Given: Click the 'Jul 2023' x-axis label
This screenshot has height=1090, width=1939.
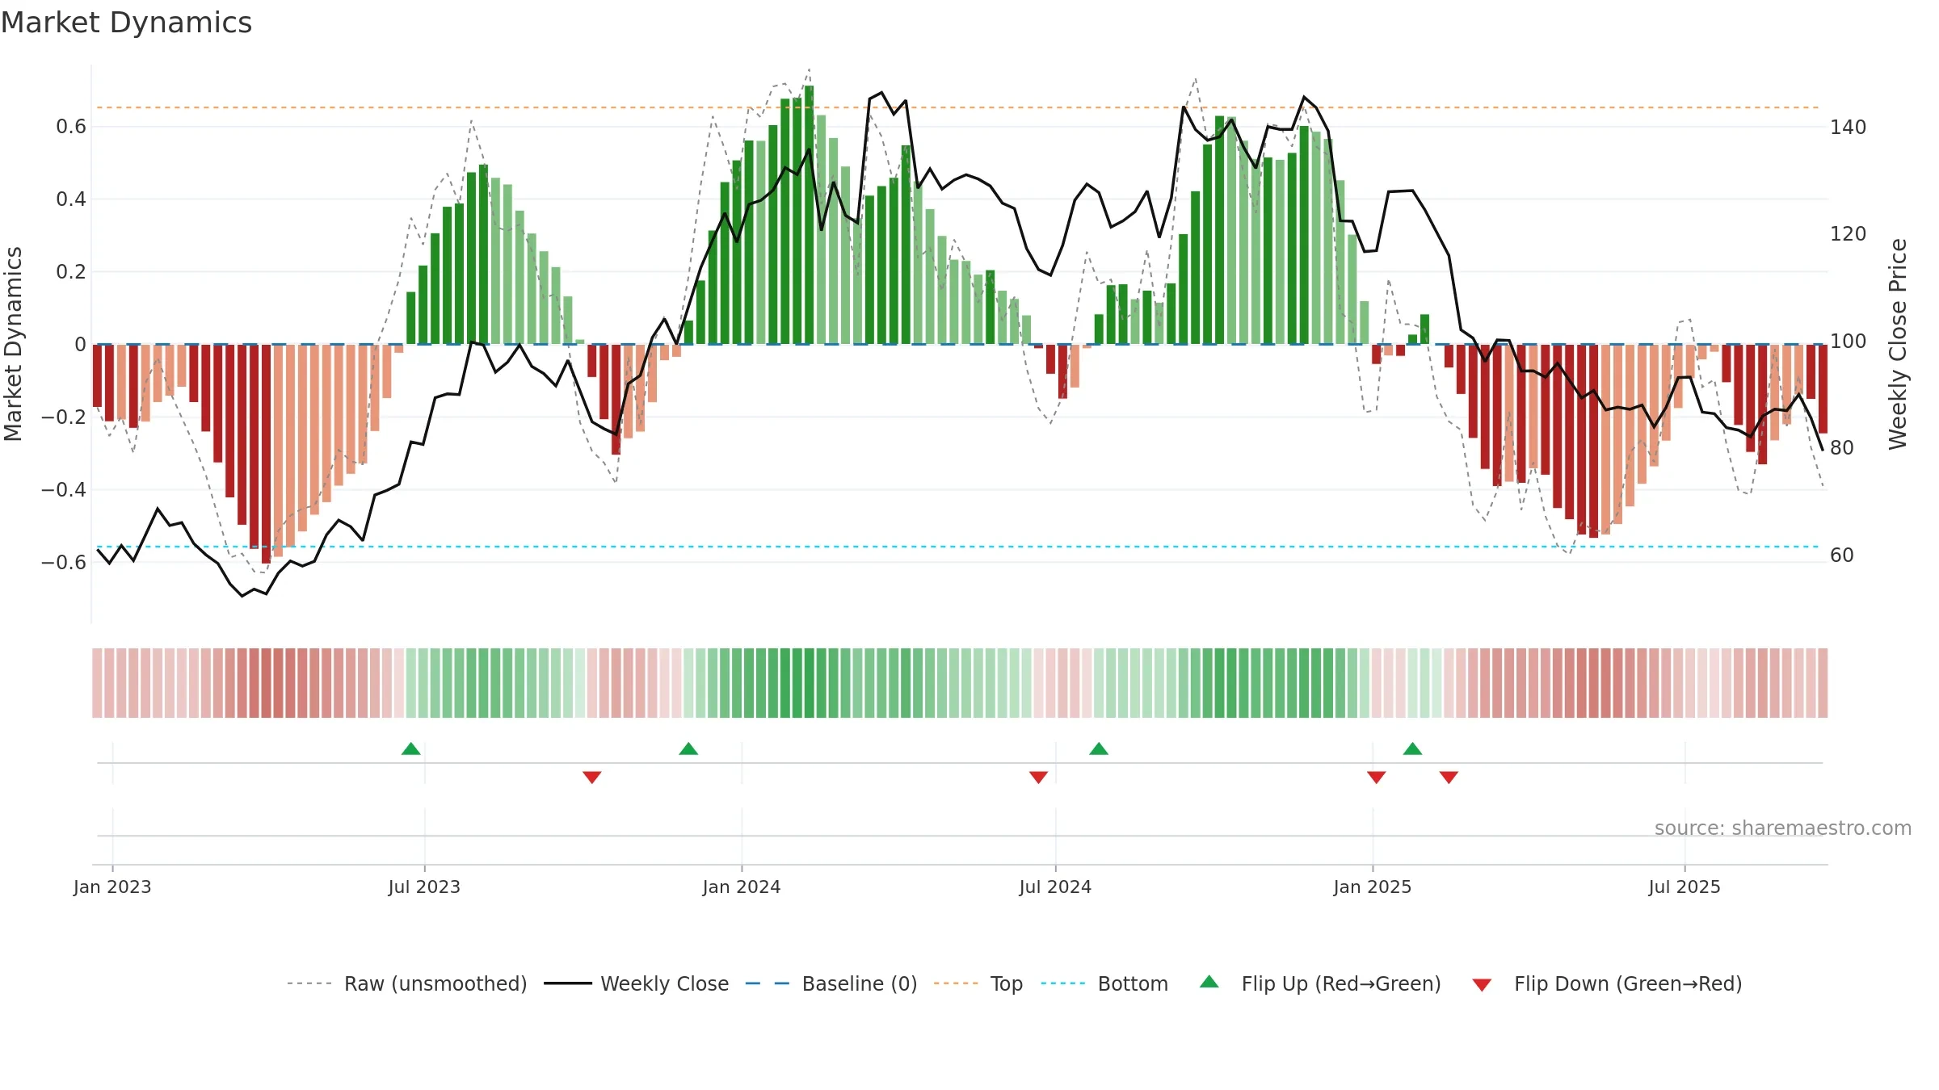Looking at the screenshot, I should [424, 887].
